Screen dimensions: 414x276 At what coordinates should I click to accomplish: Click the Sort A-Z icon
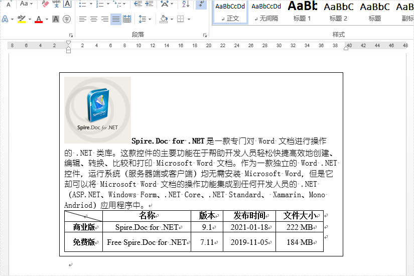tap(186, 4)
